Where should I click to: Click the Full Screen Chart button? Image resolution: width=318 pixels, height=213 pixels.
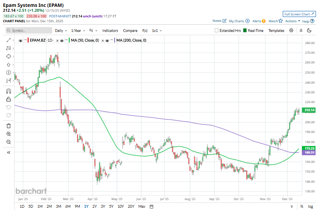click(x=299, y=14)
